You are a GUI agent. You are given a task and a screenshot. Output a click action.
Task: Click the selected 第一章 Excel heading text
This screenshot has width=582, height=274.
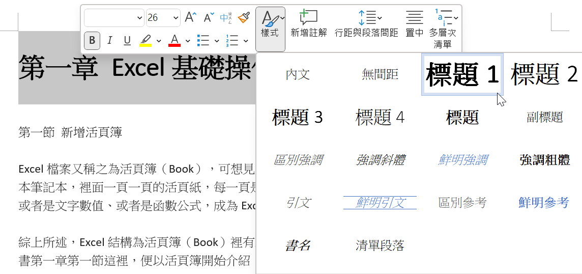point(137,68)
